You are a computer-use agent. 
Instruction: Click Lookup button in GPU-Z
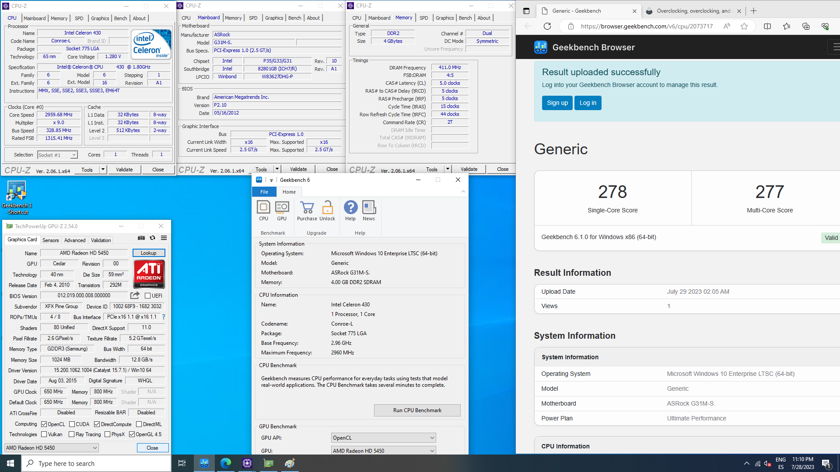pos(148,253)
